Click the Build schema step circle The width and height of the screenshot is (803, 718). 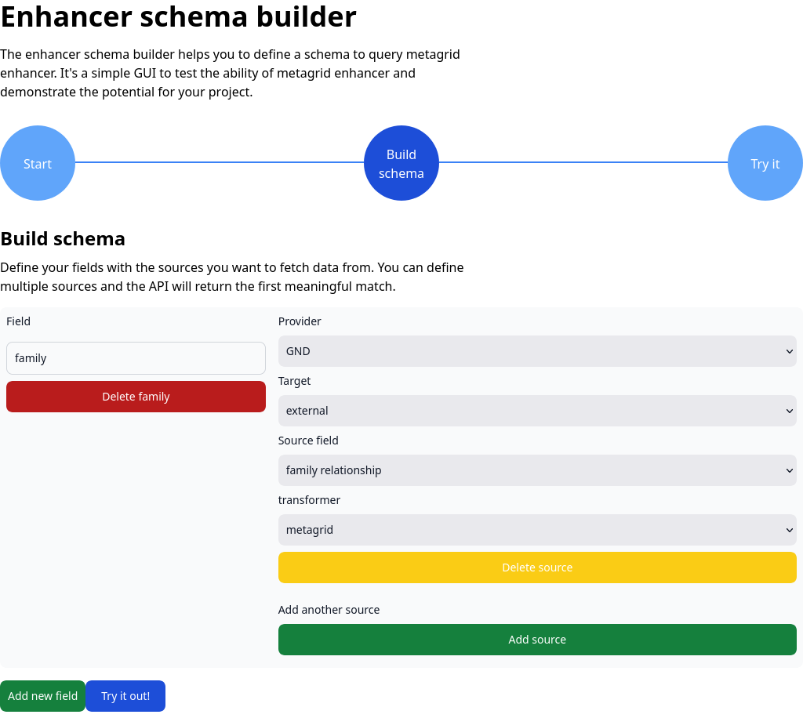pyautogui.click(x=401, y=164)
